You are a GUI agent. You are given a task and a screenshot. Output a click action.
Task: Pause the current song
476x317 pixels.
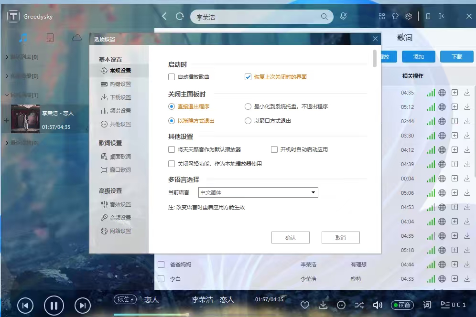tap(54, 306)
